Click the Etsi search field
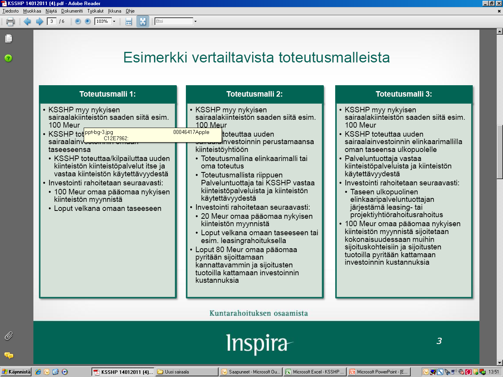The height and width of the screenshot is (377, 503). [x=174, y=22]
